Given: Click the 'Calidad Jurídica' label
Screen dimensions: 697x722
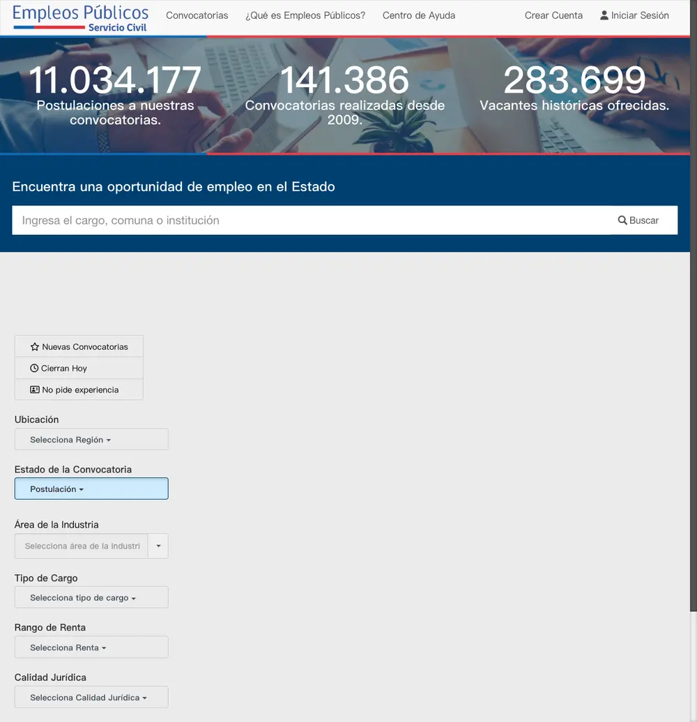Looking at the screenshot, I should coord(50,677).
